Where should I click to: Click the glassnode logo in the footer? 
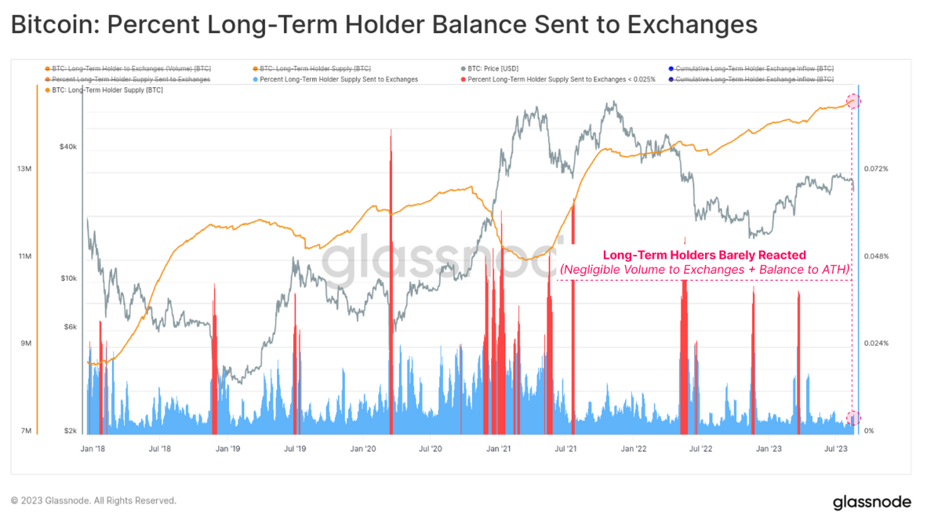click(x=871, y=502)
